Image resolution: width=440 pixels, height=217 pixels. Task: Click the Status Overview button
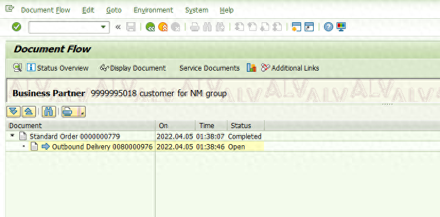coord(58,68)
